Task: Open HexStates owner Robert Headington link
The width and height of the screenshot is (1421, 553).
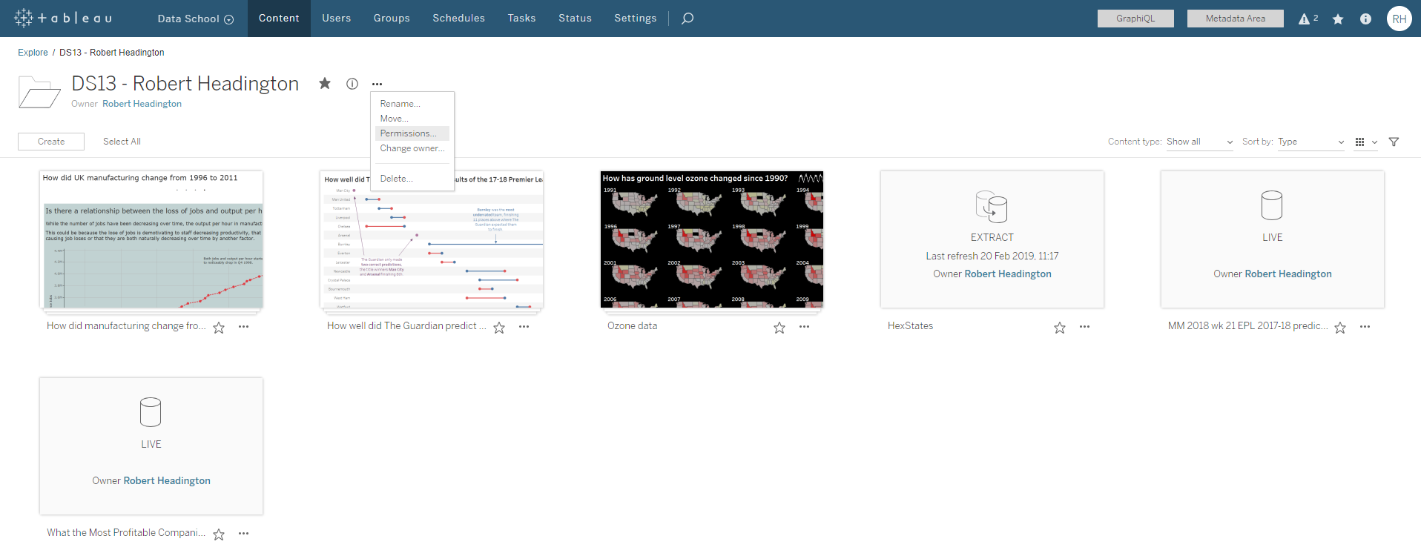Action: [1008, 274]
